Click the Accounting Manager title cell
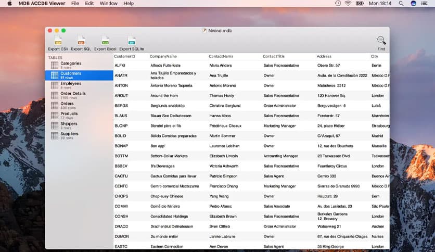This screenshot has height=252, width=435. 281,156
